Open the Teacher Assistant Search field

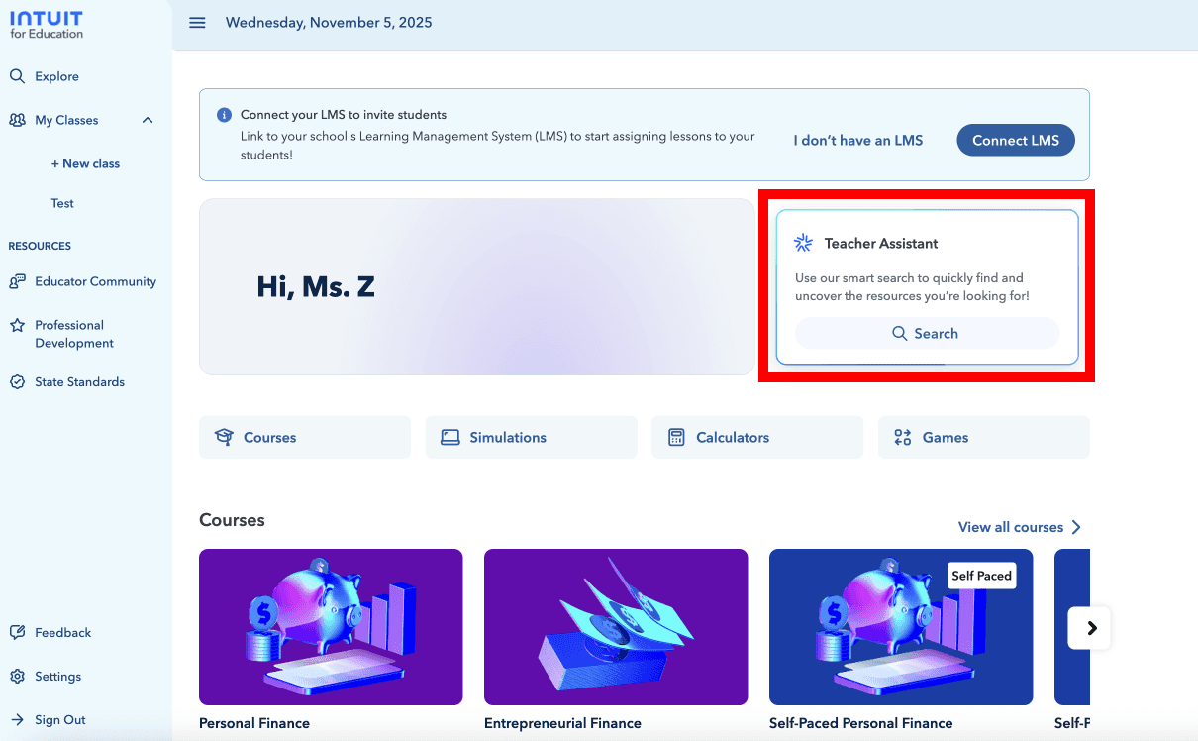click(926, 333)
